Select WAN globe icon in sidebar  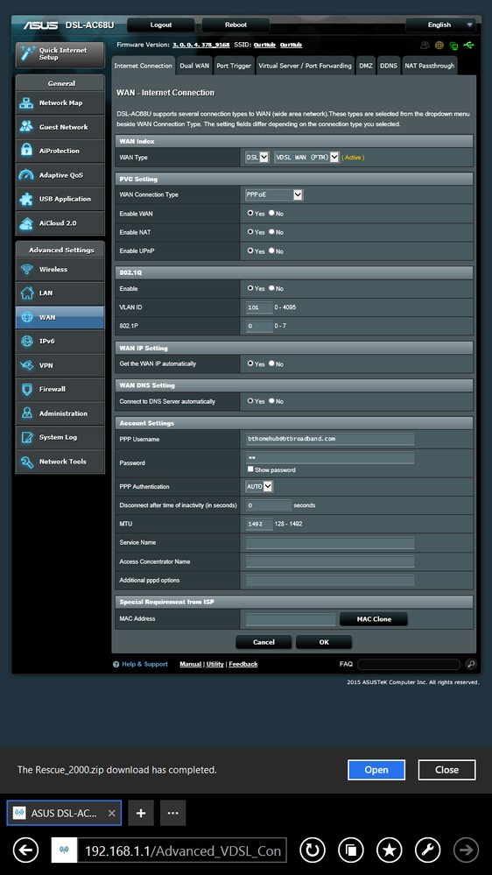[x=26, y=317]
